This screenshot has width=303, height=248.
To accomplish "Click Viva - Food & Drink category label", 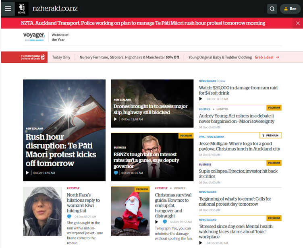I will tap(212, 137).
